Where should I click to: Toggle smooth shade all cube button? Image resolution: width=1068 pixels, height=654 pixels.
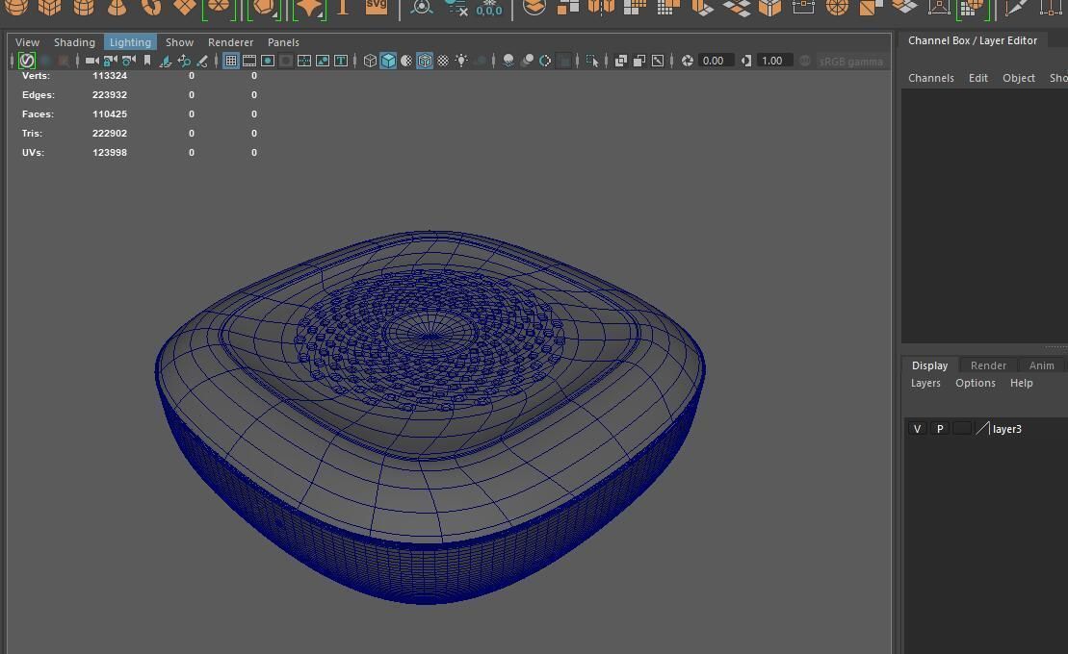click(x=388, y=61)
